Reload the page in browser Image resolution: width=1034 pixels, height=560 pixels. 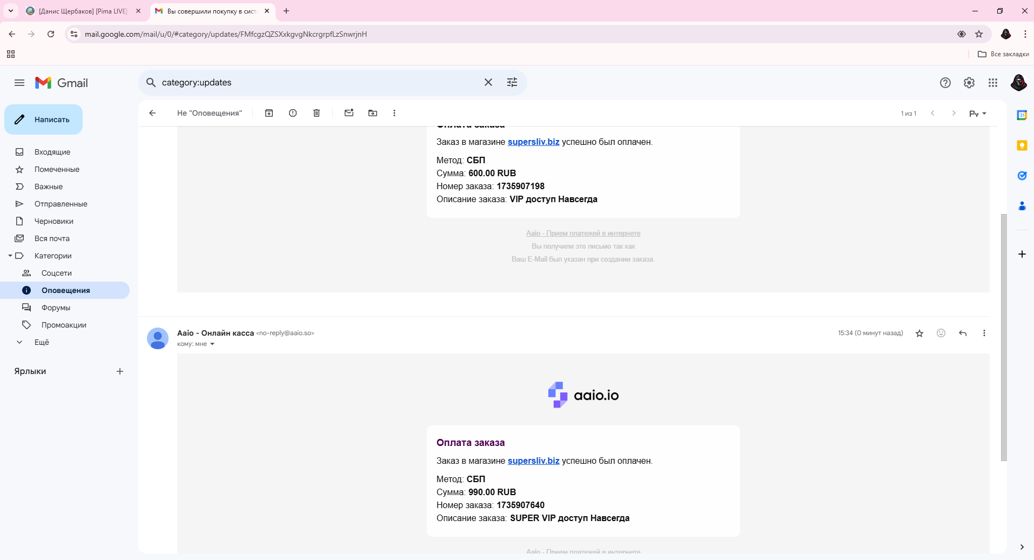51,34
